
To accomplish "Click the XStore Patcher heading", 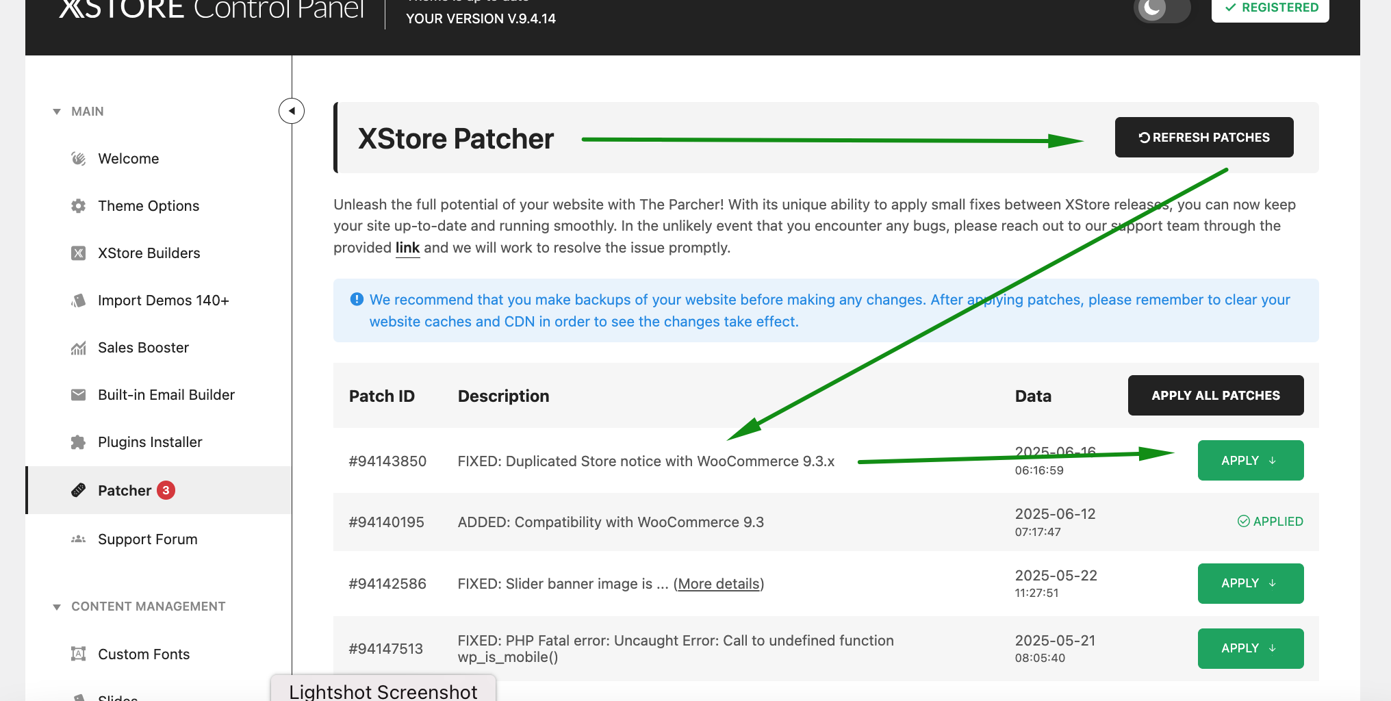I will [456, 138].
